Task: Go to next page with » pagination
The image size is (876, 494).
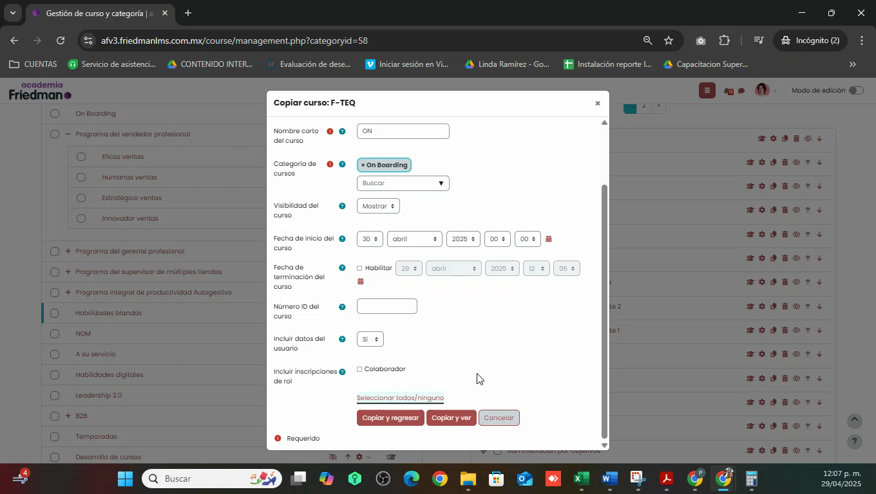Action: click(658, 105)
